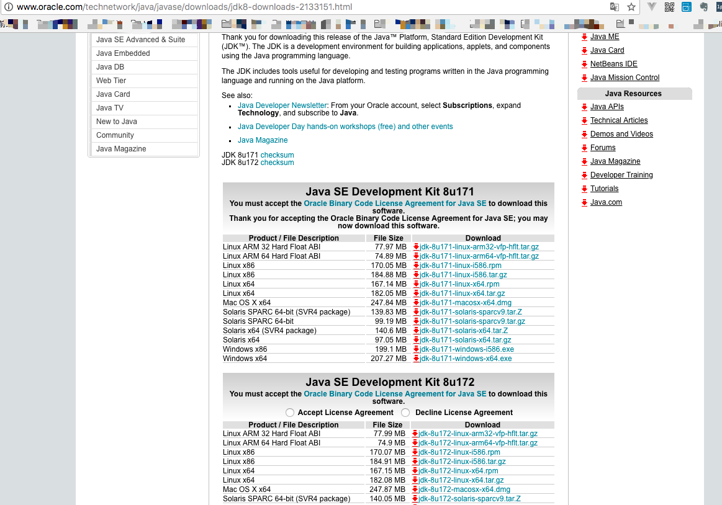This screenshot has height=505, width=722.
Task: Open the JDK 8u172 checksum link
Action: [x=278, y=163]
